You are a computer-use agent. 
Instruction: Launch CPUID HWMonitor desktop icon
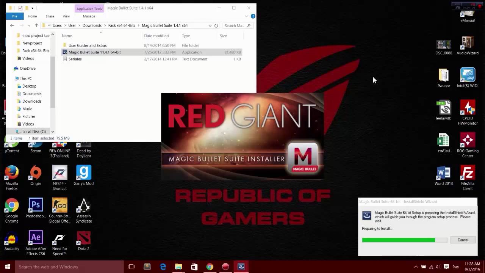click(x=468, y=113)
